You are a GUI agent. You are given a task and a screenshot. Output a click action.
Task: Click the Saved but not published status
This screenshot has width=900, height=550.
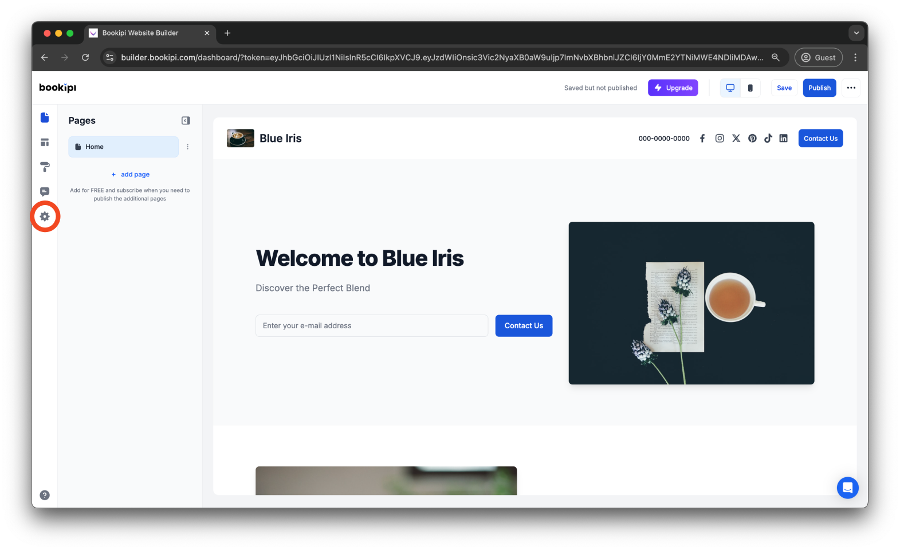coord(600,88)
